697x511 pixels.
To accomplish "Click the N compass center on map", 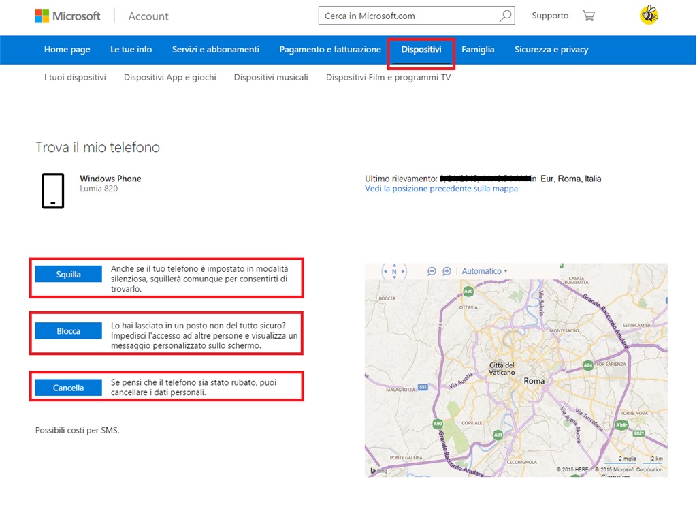I will [x=394, y=271].
